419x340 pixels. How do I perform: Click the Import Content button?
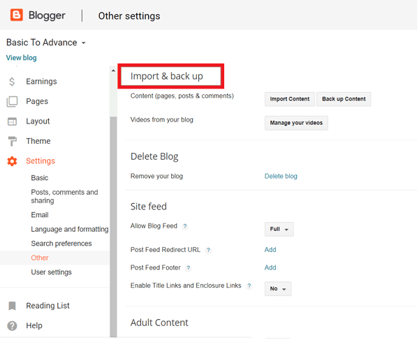pos(290,99)
